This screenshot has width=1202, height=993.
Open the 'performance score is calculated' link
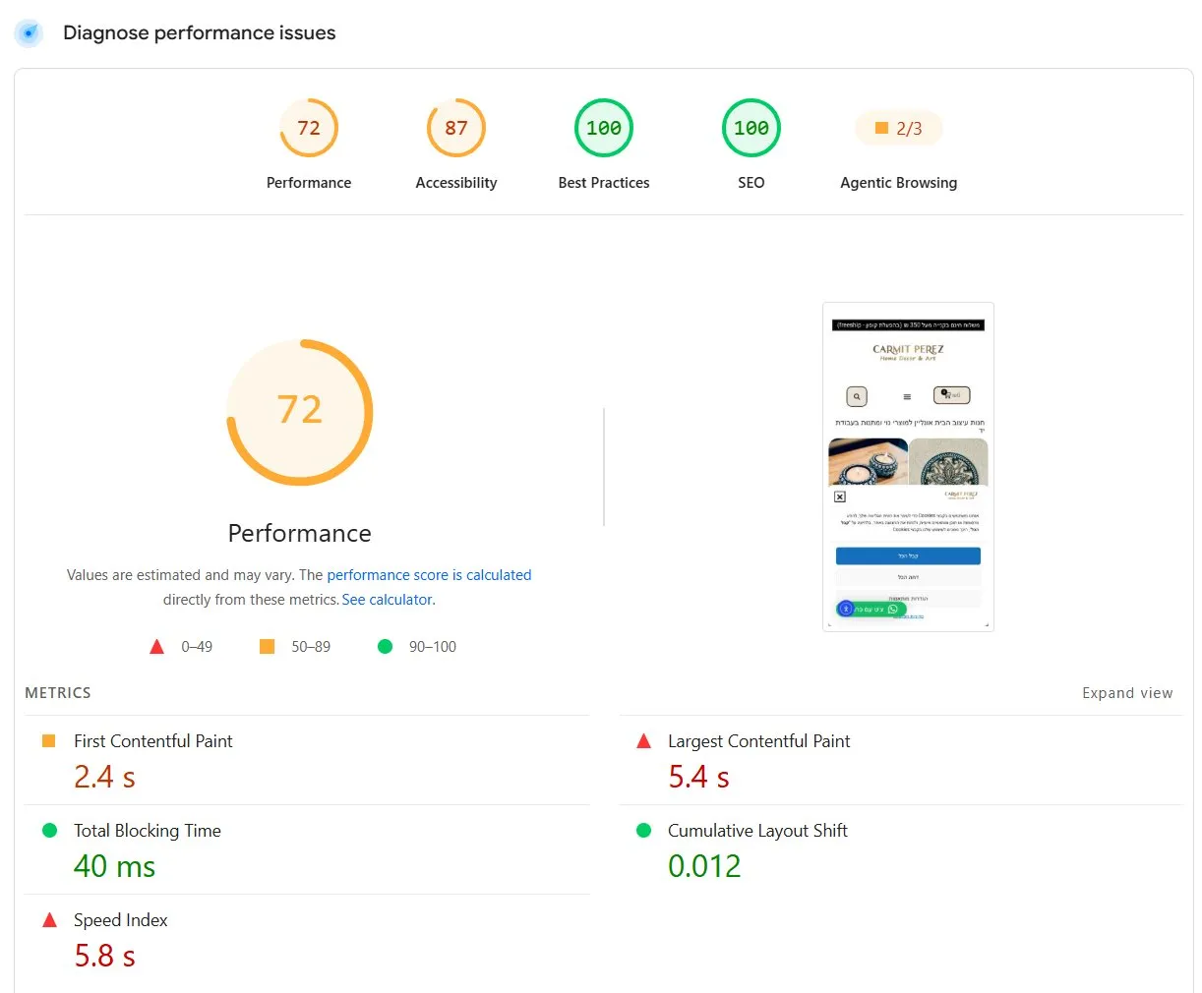(429, 575)
